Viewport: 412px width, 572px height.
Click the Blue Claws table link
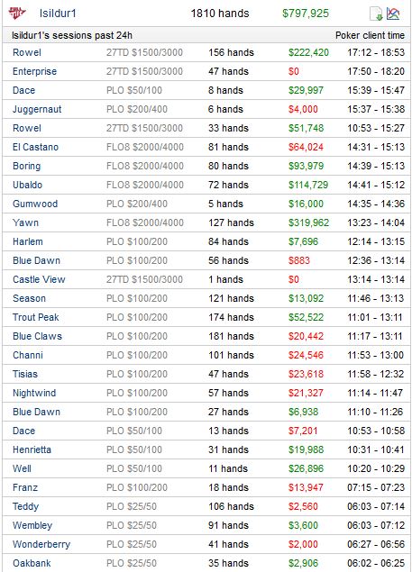(x=37, y=336)
